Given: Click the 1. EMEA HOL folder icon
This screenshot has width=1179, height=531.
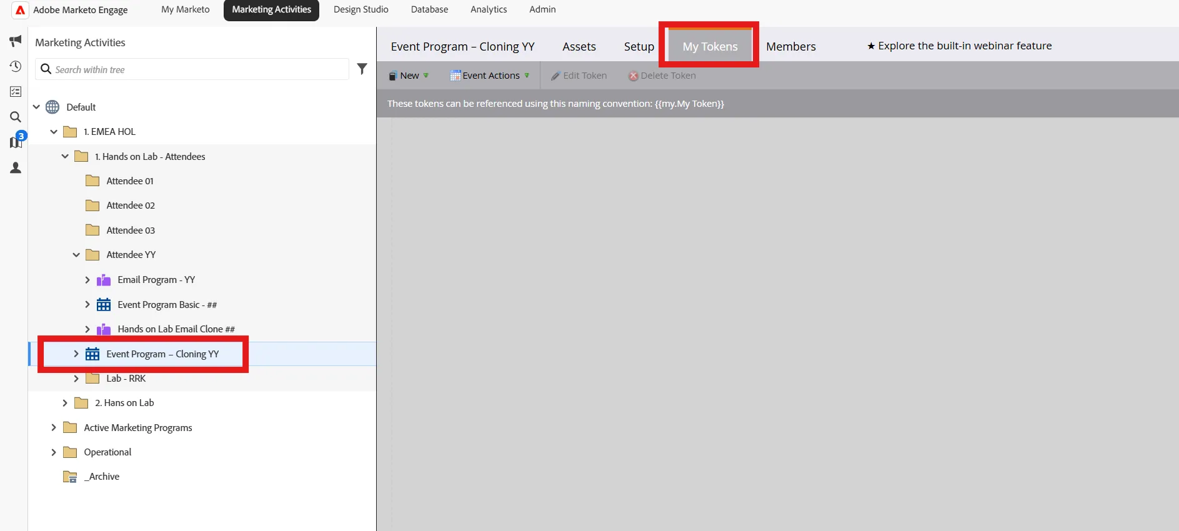Looking at the screenshot, I should pyautogui.click(x=70, y=132).
